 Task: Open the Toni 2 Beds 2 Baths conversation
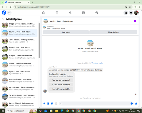tap(19, 41)
